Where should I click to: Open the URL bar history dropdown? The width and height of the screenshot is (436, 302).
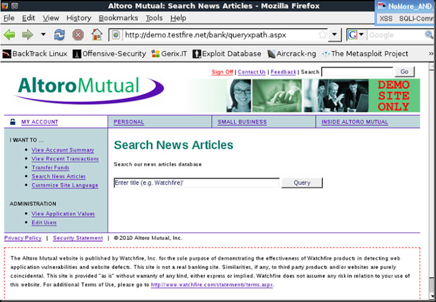pyautogui.click(x=335, y=35)
